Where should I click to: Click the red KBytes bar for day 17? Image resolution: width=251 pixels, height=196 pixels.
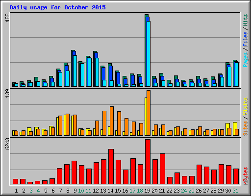click(133, 171)
